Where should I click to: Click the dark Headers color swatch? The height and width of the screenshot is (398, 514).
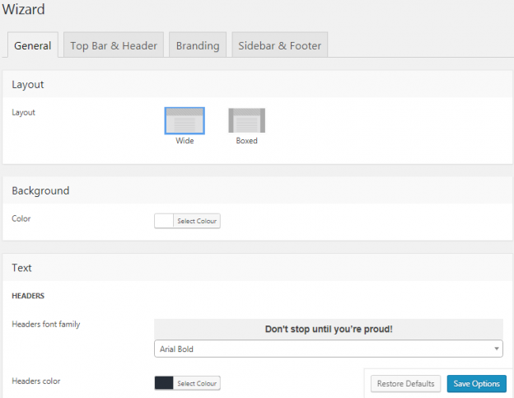click(164, 383)
